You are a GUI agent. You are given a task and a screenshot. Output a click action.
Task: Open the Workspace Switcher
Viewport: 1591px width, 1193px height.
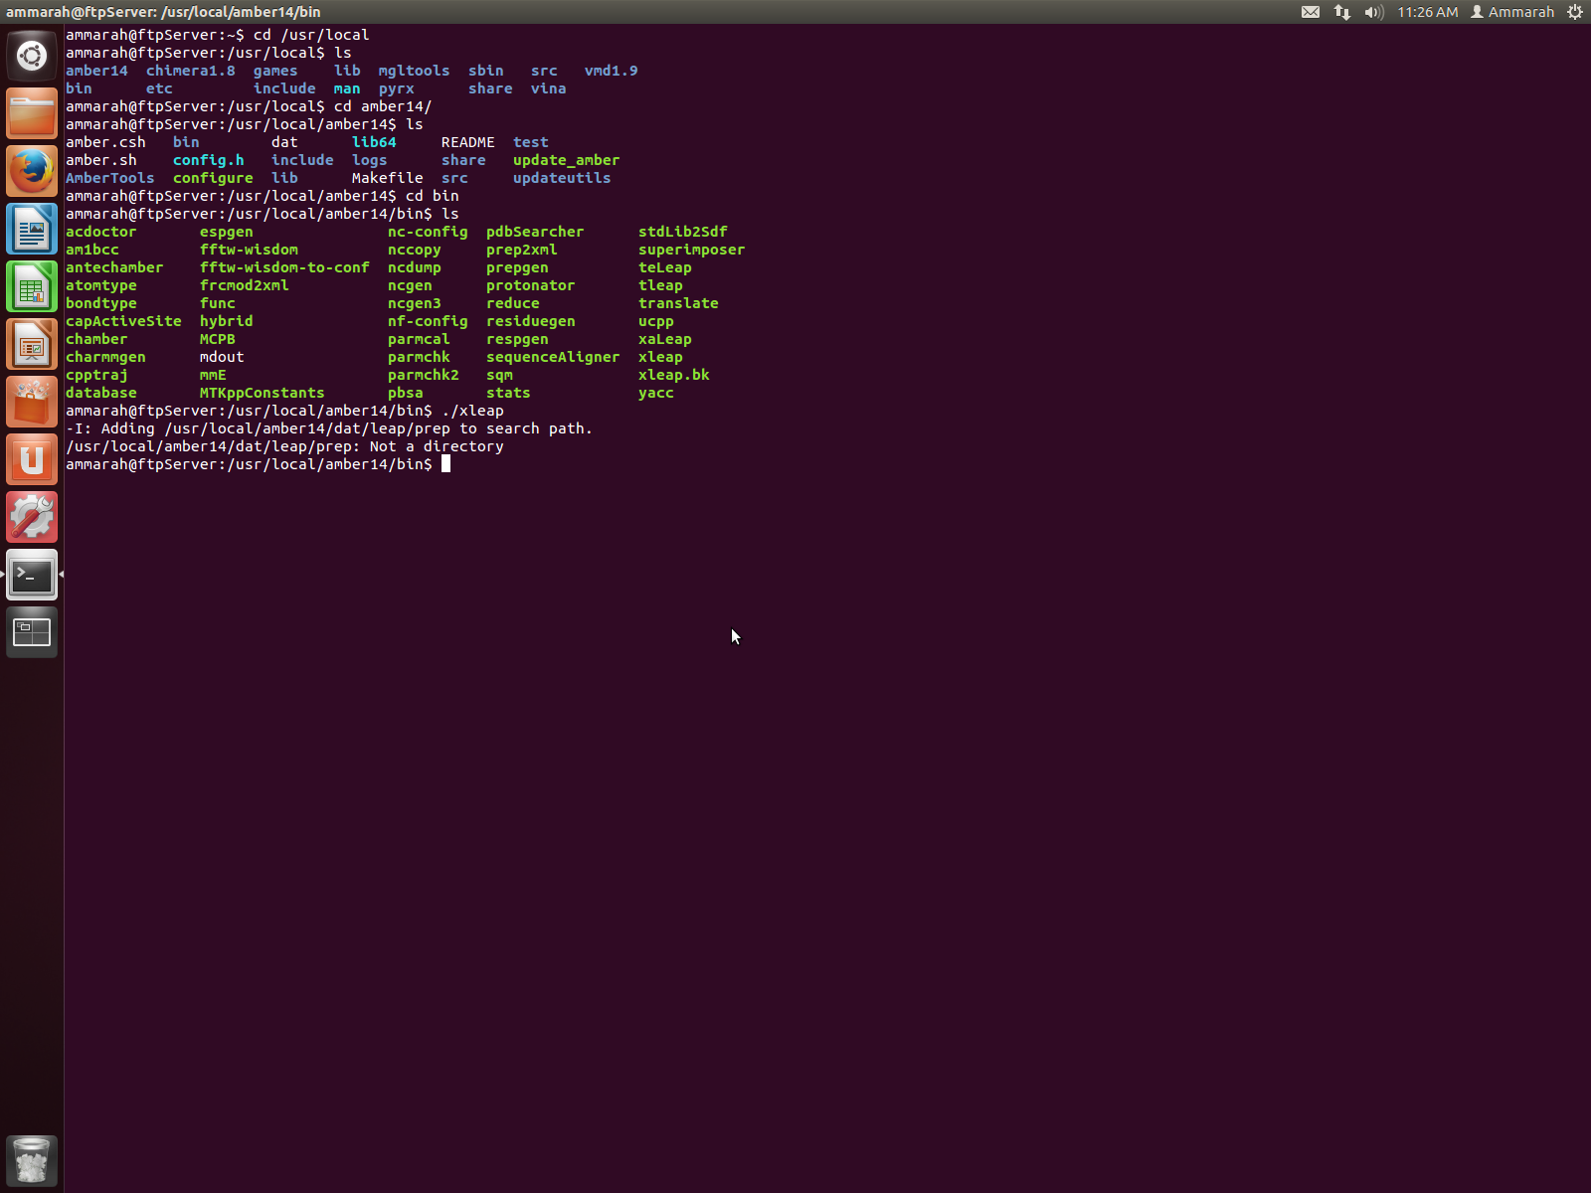[32, 632]
